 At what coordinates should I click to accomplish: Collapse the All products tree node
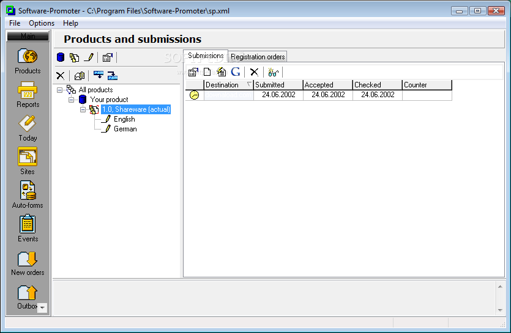coord(59,90)
